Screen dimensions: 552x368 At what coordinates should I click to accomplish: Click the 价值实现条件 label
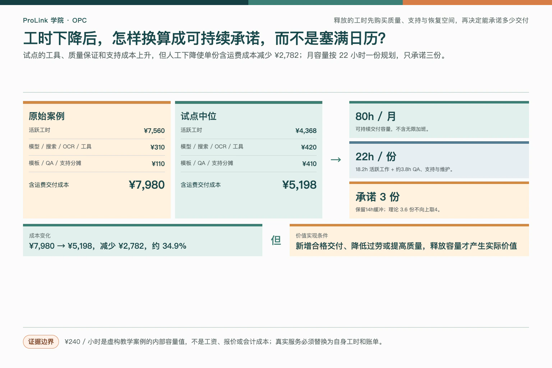[312, 236]
